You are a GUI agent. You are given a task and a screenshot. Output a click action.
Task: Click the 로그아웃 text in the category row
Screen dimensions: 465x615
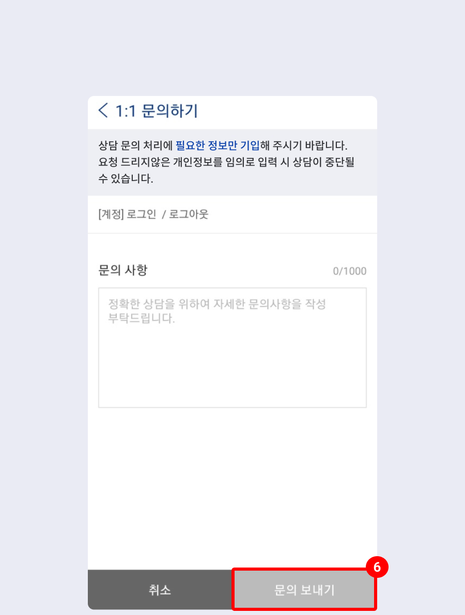[189, 215]
